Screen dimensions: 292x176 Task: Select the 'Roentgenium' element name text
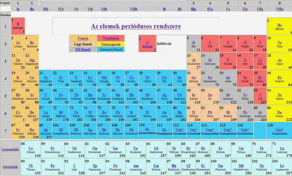pyautogui.click(x=165, y=133)
